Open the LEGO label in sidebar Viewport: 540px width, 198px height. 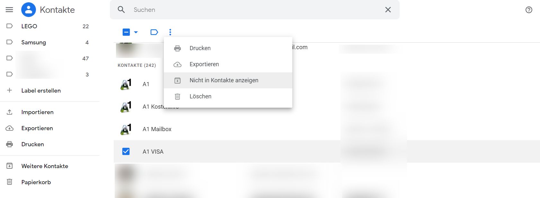[x=29, y=26]
